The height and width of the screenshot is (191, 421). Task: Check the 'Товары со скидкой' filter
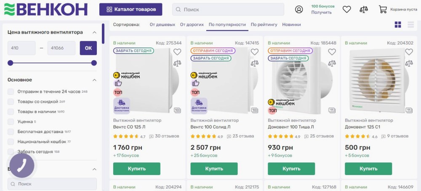11,102
